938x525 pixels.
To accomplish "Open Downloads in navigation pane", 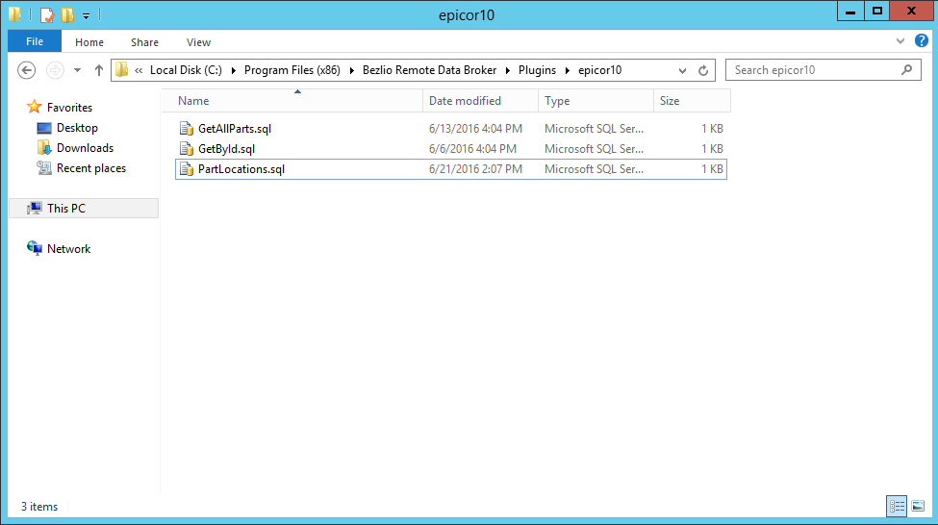I will click(x=85, y=148).
